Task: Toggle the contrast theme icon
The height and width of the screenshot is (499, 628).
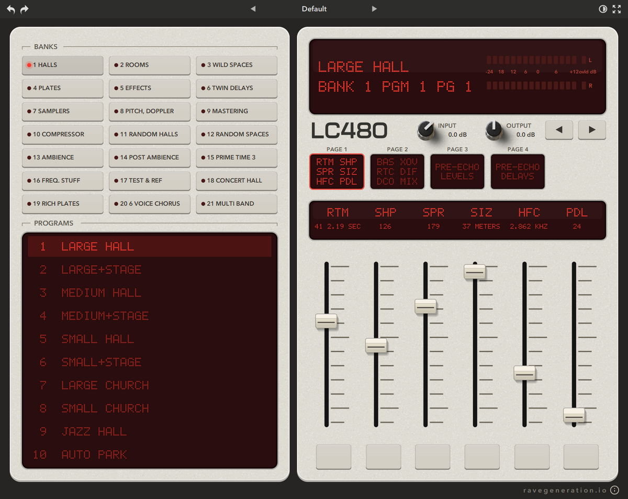Action: point(603,9)
